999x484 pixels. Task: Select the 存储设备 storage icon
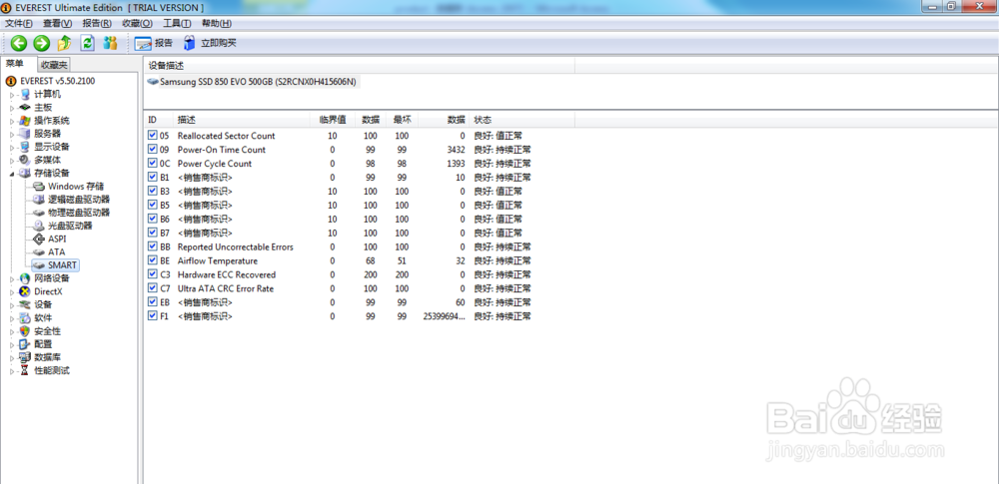[x=25, y=174]
